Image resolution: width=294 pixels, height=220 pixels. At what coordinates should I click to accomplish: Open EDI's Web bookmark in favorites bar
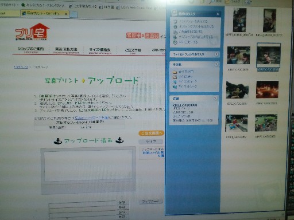click(134, 7)
